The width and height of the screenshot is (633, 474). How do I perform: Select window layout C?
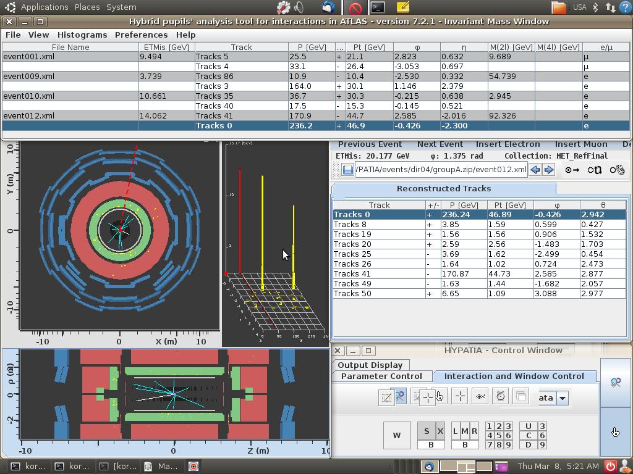pos(528,435)
